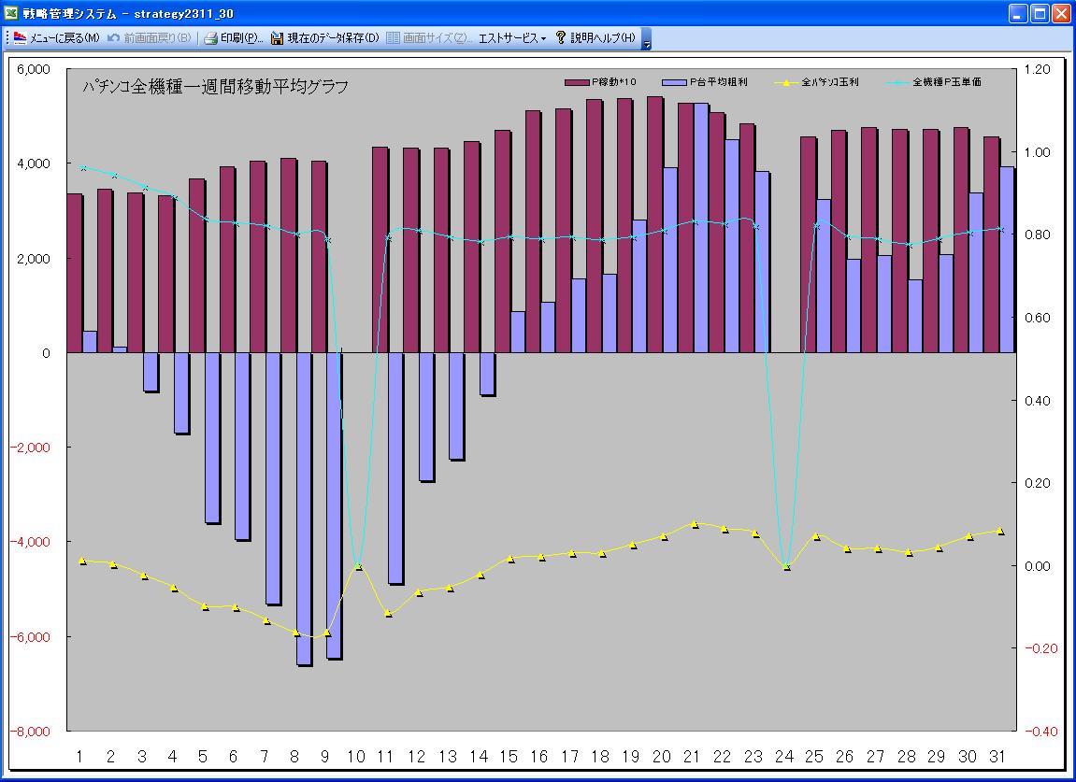The image size is (1076, 782).
Task: Click the left axis label -2,000
Action: [x=30, y=448]
